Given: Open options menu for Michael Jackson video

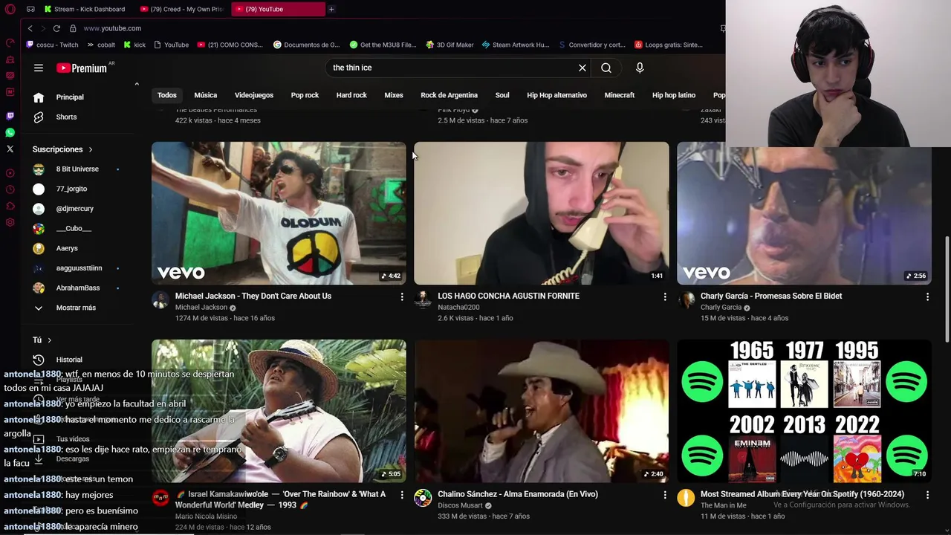Looking at the screenshot, I should click(x=402, y=296).
